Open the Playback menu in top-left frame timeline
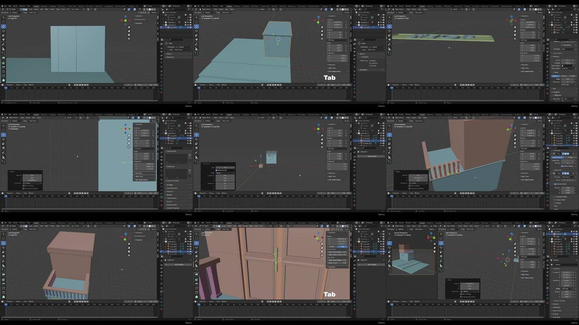This screenshot has height=325, width=579. 10,85
